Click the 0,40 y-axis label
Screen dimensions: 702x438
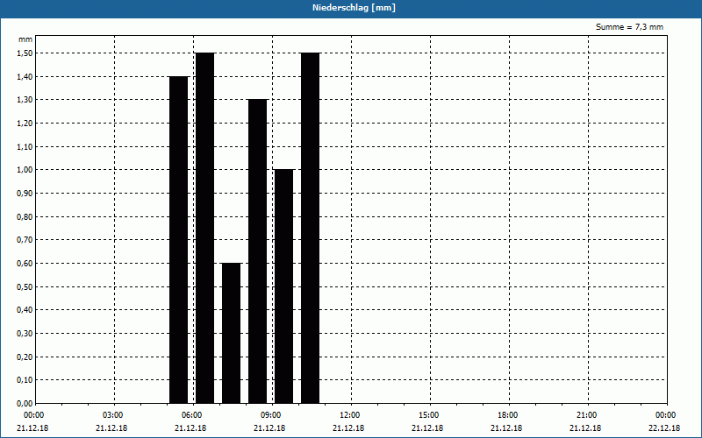(x=25, y=310)
